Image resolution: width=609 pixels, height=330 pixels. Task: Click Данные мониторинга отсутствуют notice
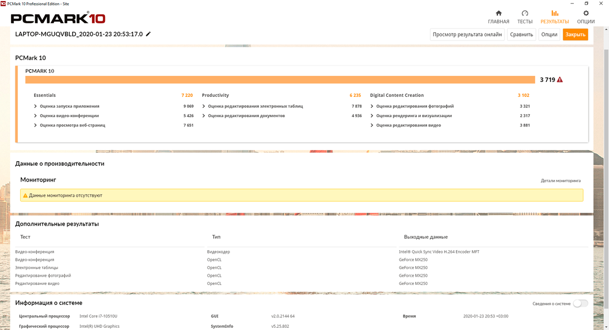(301, 195)
